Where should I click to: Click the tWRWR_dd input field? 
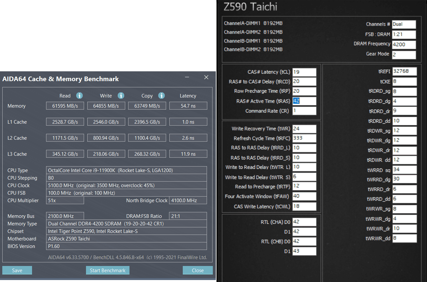[405, 238]
